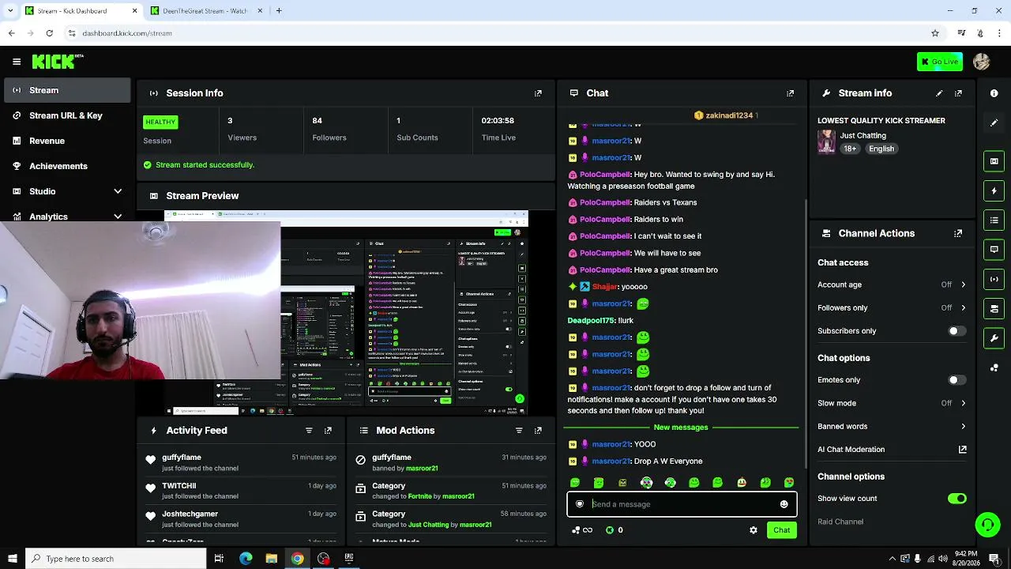Edit stream info with pencil icon
Viewport: 1011px width, 569px height.
(939, 93)
